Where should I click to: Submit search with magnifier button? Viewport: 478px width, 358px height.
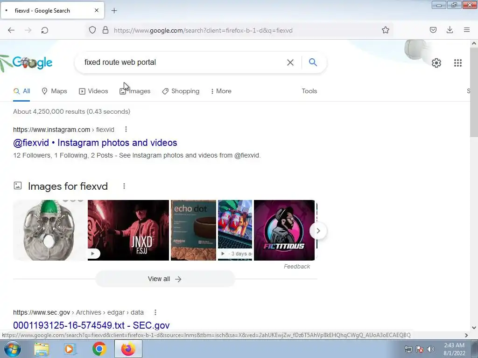(x=313, y=62)
